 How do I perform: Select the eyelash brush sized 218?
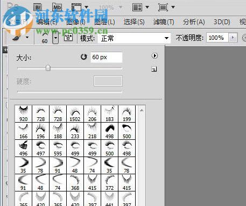92,131
